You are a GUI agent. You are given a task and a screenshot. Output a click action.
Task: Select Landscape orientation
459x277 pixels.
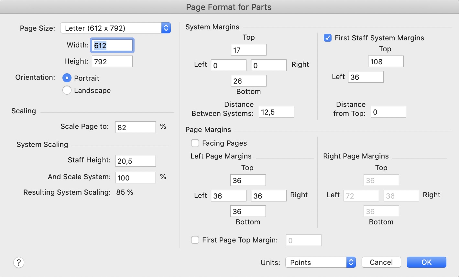(x=67, y=90)
